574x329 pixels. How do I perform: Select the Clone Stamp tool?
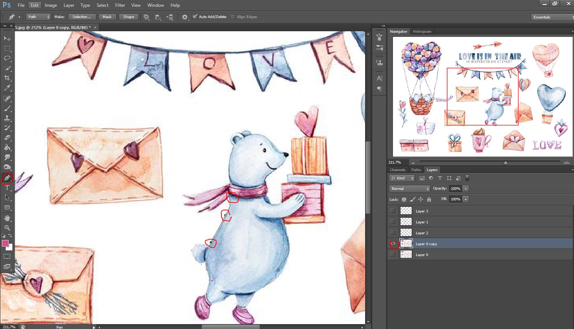7,118
